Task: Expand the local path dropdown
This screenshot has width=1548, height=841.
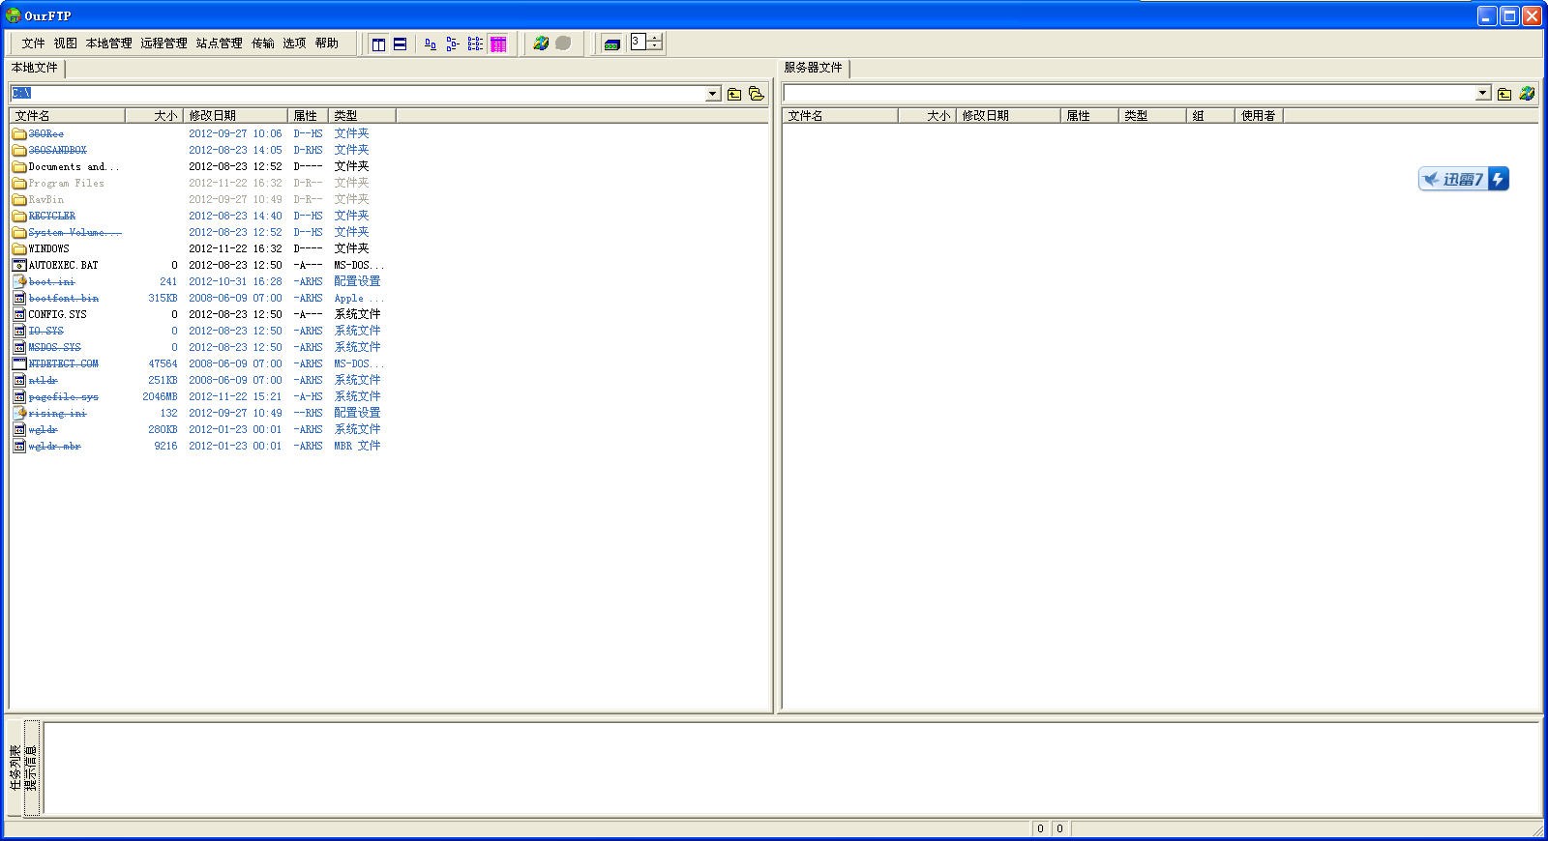Action: [713, 94]
